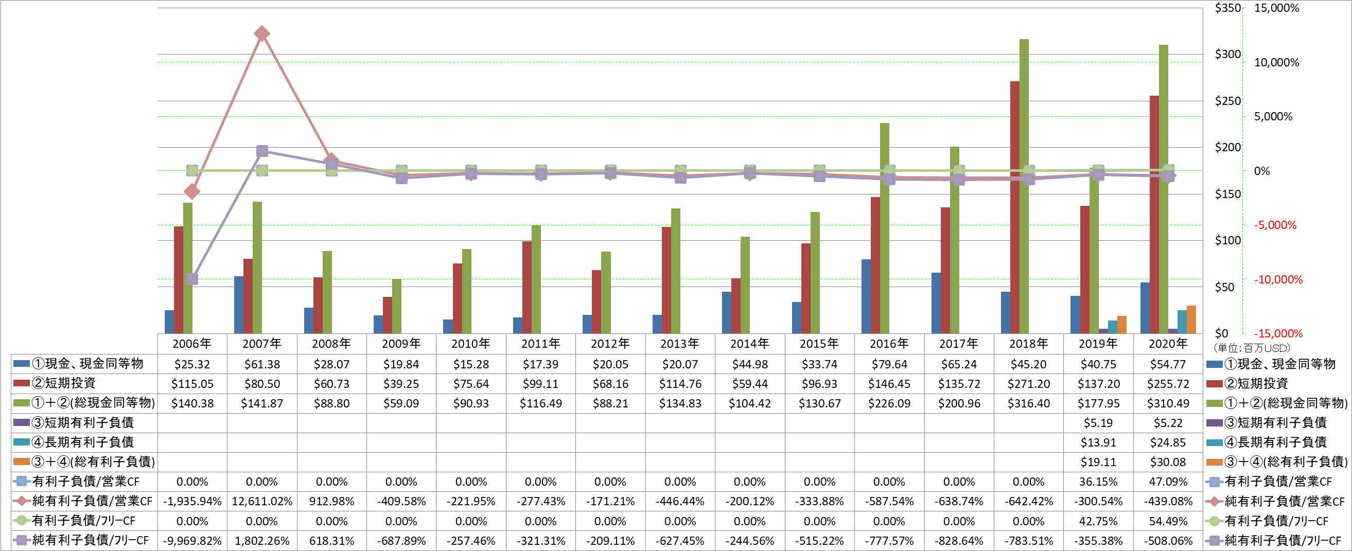Screen dimensions: 1352x551
Task: Click the $24.85 long-term debt cell
Action: click(x=1168, y=443)
